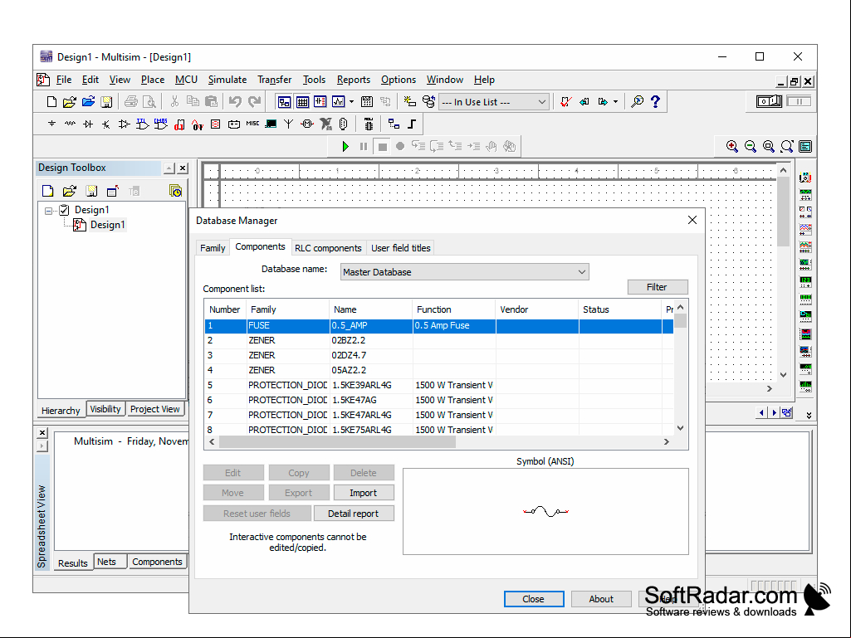Toggle the Design Toolbox view icon
Viewport: 851px width, 638px height.
click(x=284, y=101)
